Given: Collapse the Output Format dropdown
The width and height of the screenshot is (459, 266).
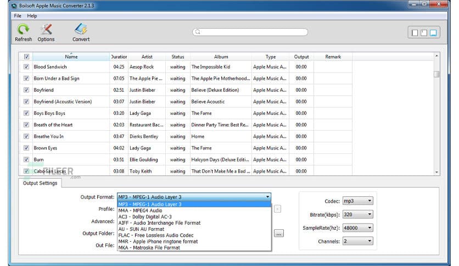Looking at the screenshot, I should click(x=267, y=197).
